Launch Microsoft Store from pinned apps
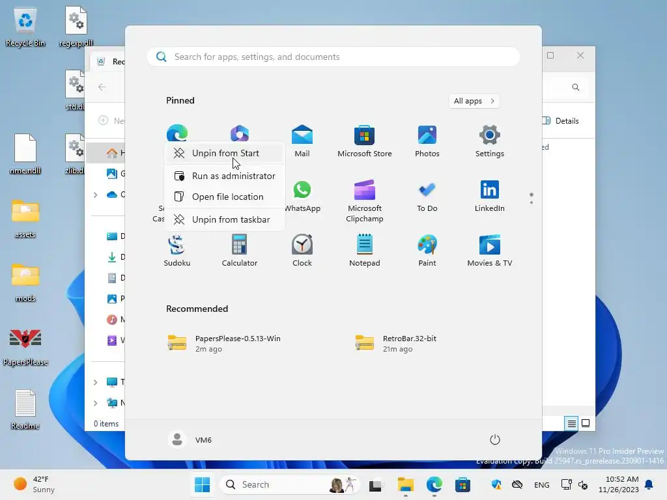The image size is (667, 500). pos(365,141)
